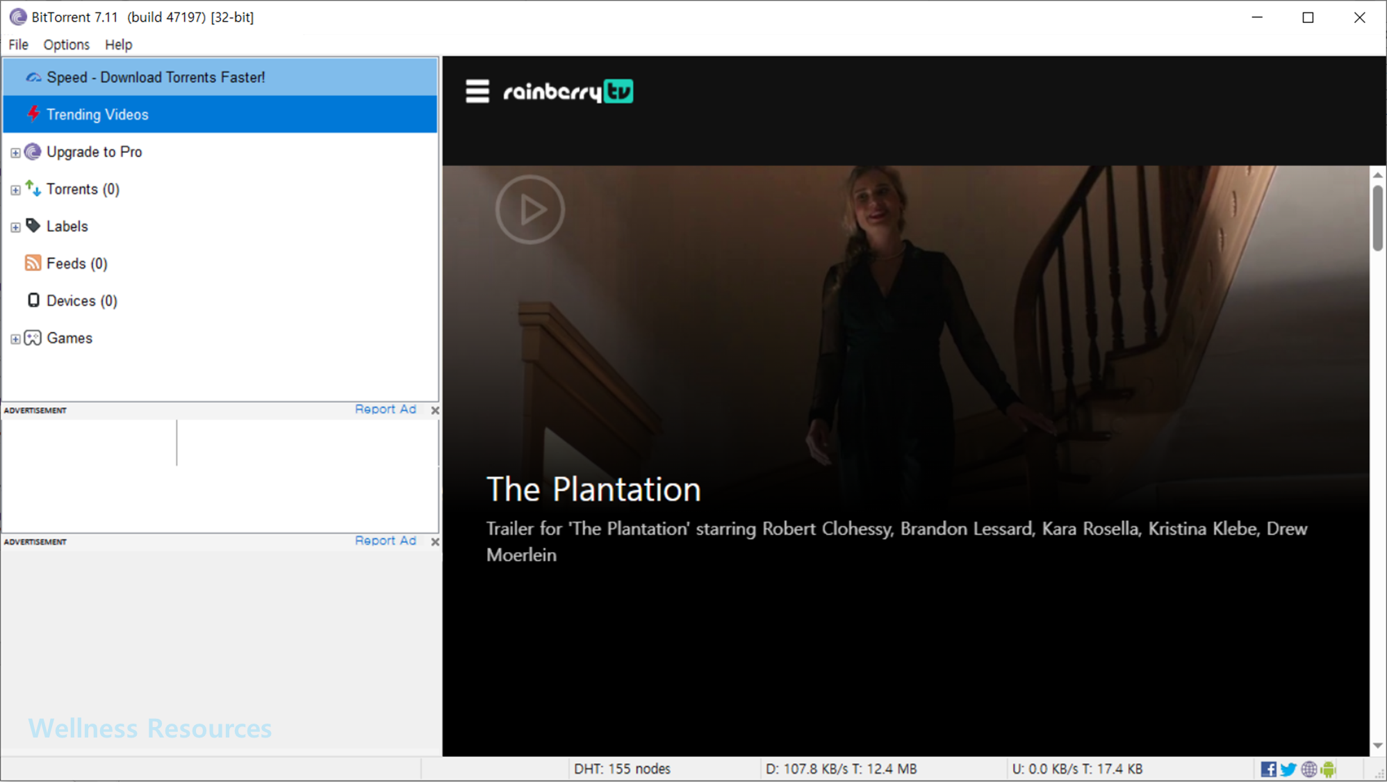Click the Torrents up-down arrows icon

tap(33, 188)
